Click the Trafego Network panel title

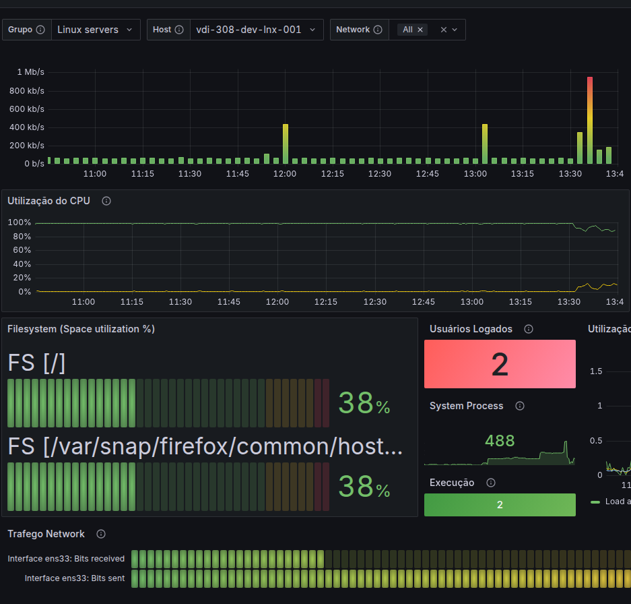46,534
